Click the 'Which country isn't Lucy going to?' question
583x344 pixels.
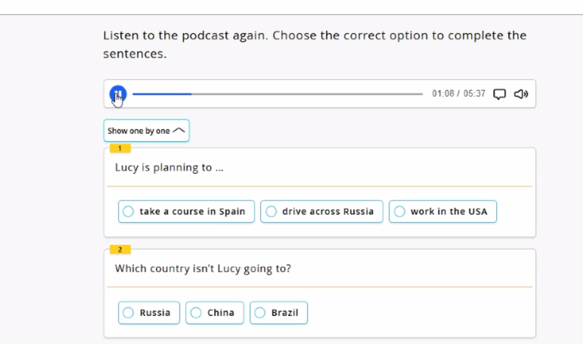(203, 268)
